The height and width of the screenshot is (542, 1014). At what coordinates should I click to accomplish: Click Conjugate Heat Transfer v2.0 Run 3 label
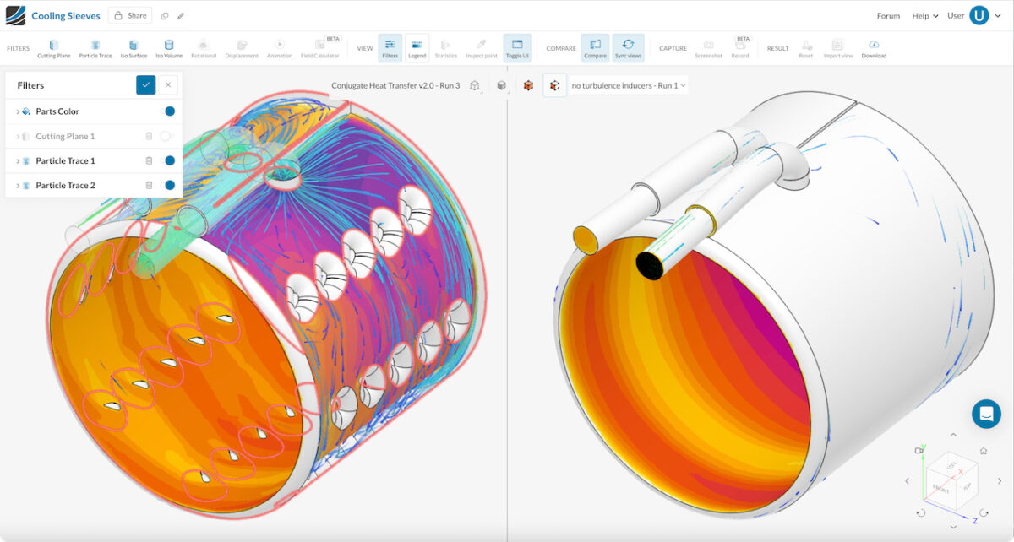(x=395, y=85)
